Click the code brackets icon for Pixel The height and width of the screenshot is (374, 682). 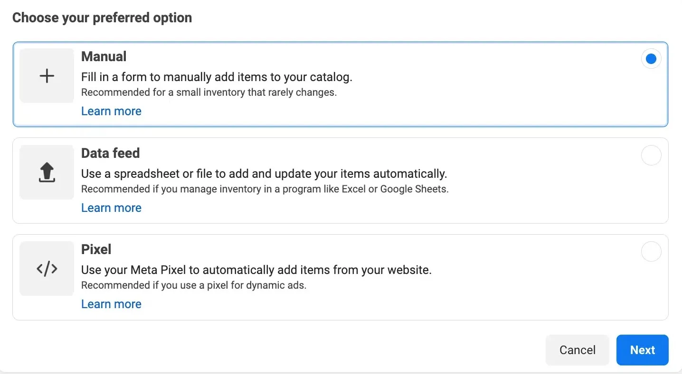[46, 268]
